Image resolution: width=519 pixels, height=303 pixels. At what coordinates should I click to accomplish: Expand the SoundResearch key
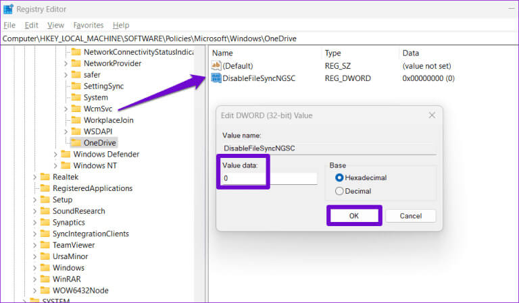(34, 211)
